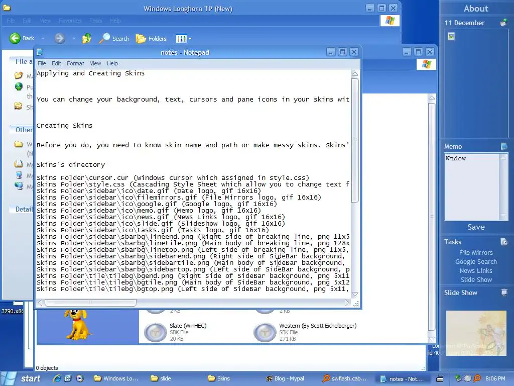Open Slate (WinHEC) SBK file icon
This screenshot has height=386, width=514.
156,332
